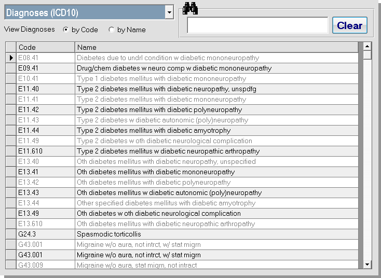Select code cell G43.009
Screen dimensions: 381x278
click(46, 265)
